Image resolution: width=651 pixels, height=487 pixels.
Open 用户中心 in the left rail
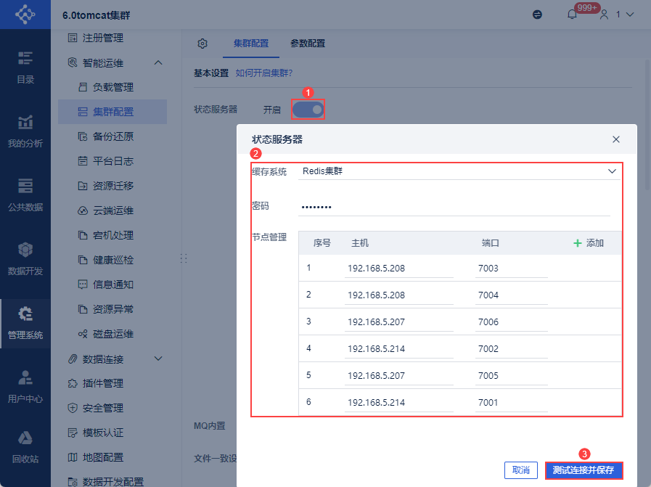[25, 387]
